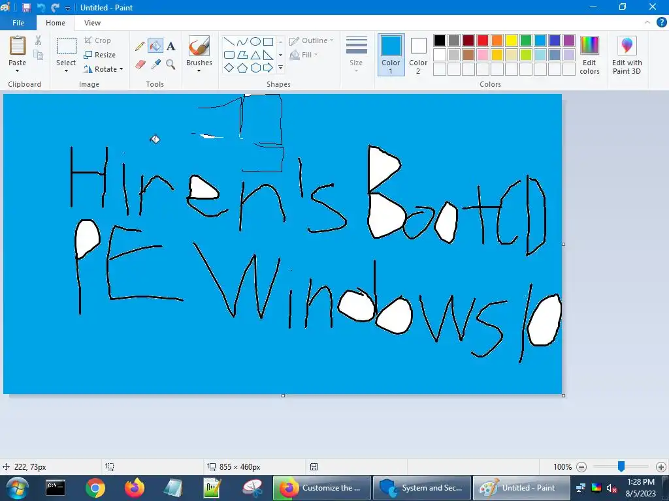This screenshot has width=669, height=501.
Task: Choose the Right arrow shape
Action: (x=268, y=68)
